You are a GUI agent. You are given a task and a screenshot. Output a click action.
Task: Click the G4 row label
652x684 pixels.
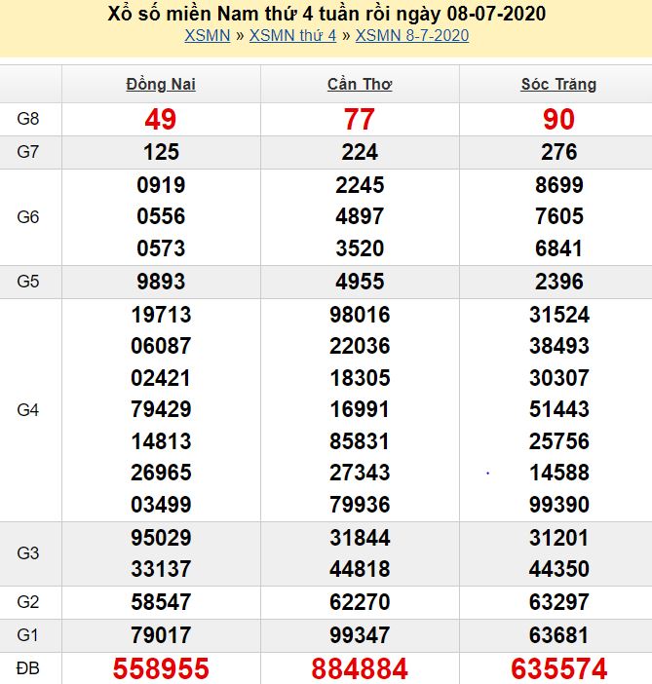pyautogui.click(x=28, y=410)
